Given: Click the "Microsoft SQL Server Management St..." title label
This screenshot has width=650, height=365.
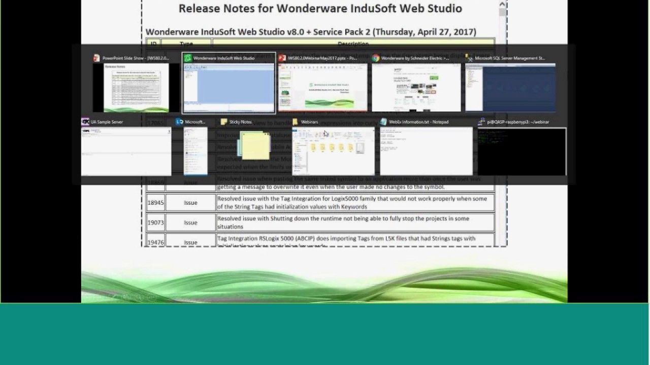Looking at the screenshot, I should (509, 58).
